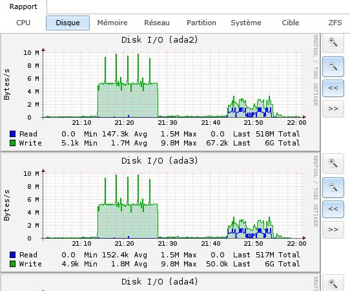Click the '518M Total' read value for ada2
The image size is (350, 291).
[x=278, y=134]
